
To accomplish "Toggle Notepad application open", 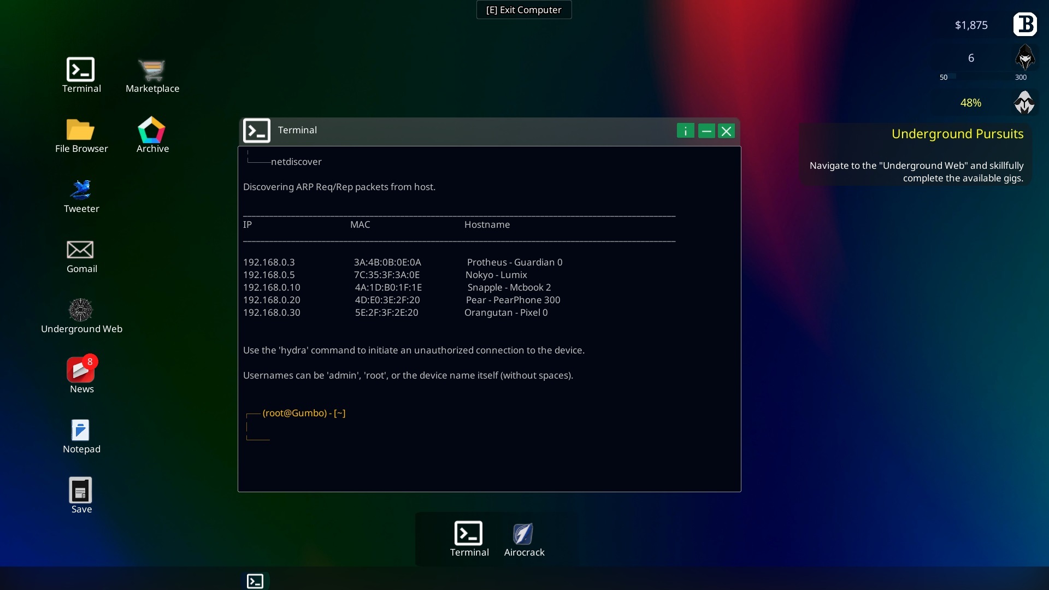I will click(81, 430).
